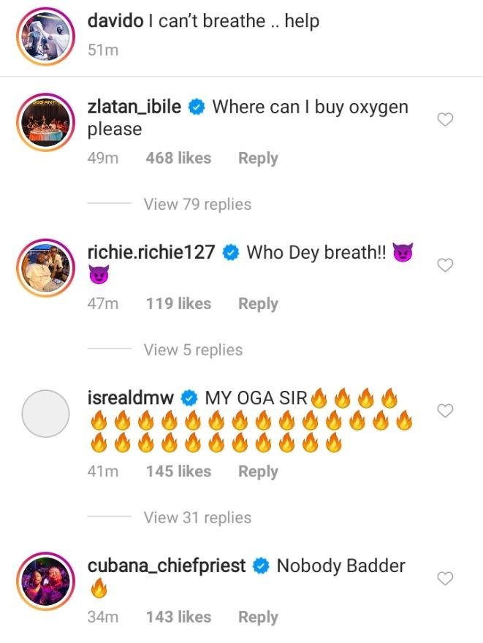
Task: Open cubana_chiefpriest's profile avatar
Action: 46,579
